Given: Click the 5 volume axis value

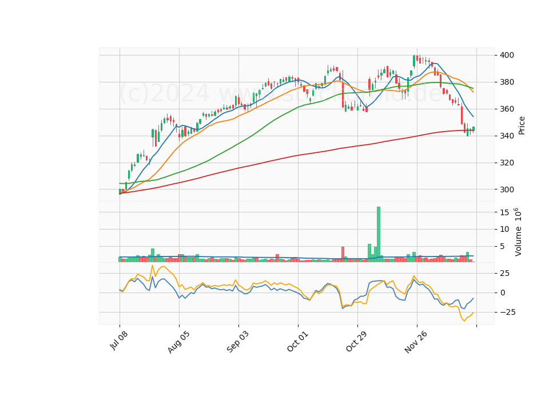Looking at the screenshot, I should coord(503,246).
